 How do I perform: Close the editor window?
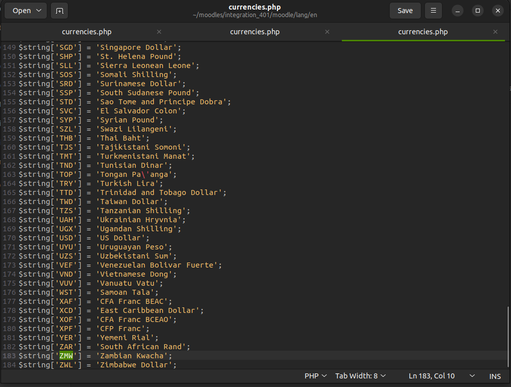point(498,11)
